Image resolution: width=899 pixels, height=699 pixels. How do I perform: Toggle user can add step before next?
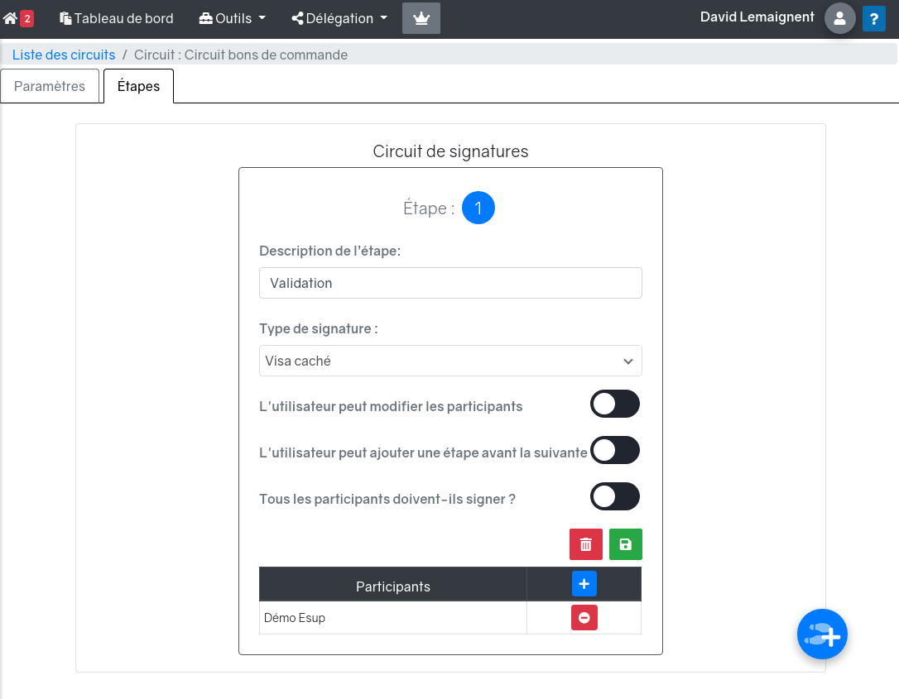point(615,451)
